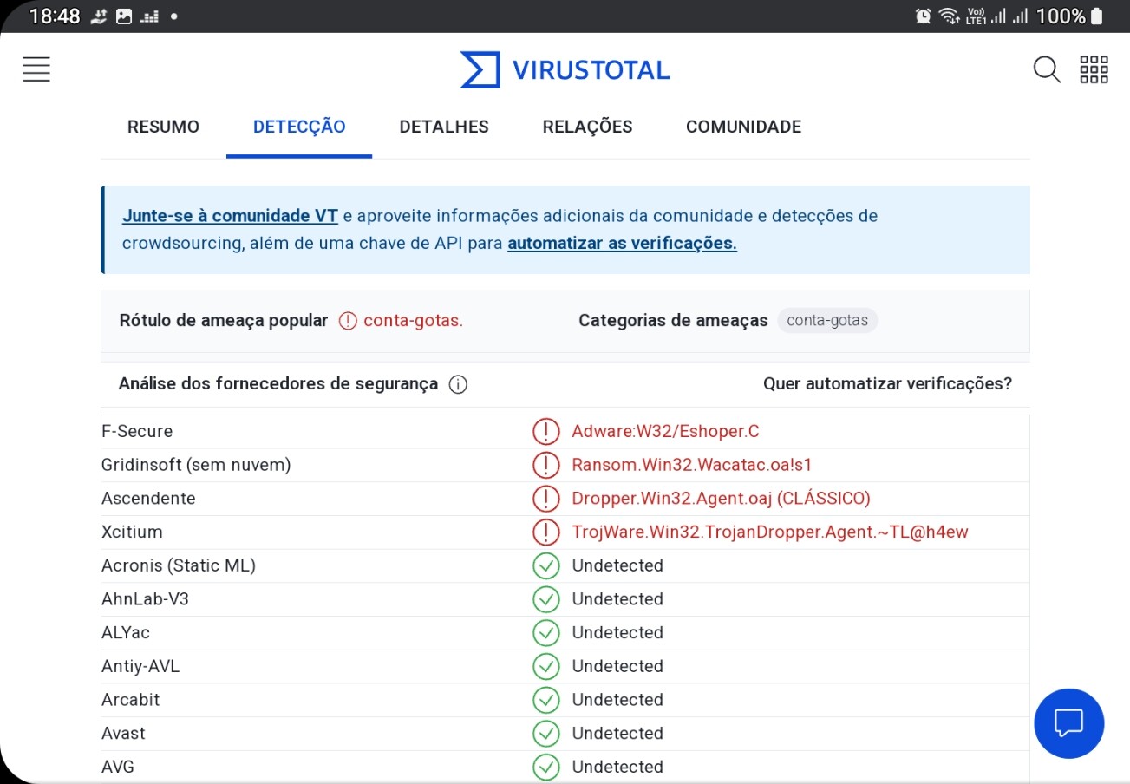Select the Ransom.Win32.Wacatac.oa!s1 detection text

click(691, 465)
